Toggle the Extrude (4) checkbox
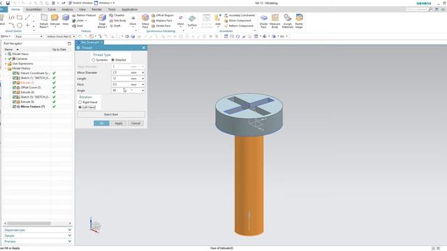The width and height of the screenshot is (447, 251). click(x=14, y=92)
